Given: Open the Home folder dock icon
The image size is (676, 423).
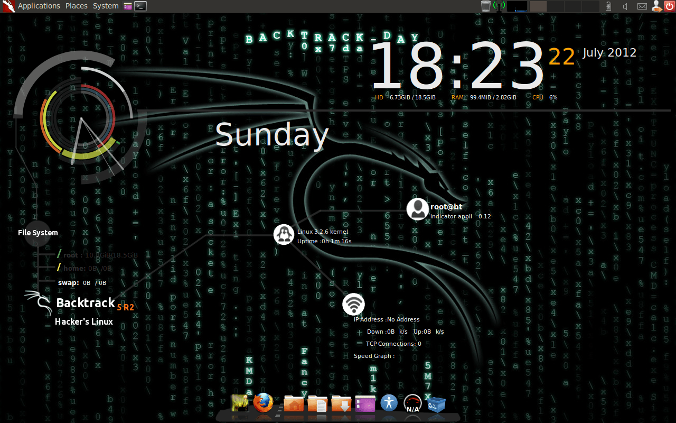Looking at the screenshot, I should pos(294,404).
